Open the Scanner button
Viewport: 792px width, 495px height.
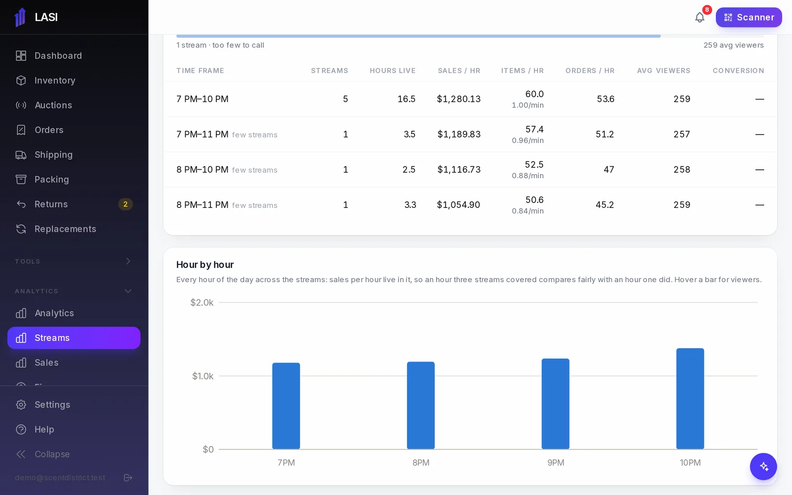(x=748, y=17)
